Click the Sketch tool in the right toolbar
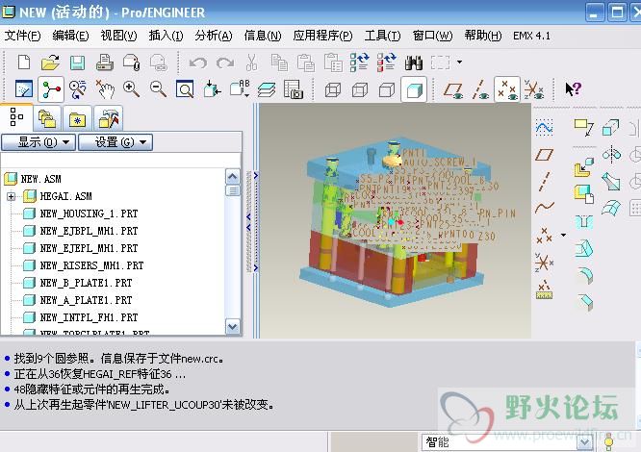The width and height of the screenshot is (641, 452). (x=544, y=128)
